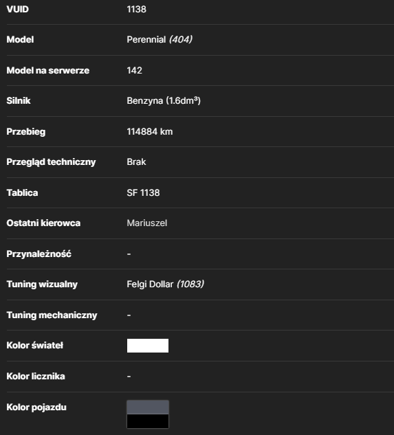Select the VUID value 1138
394x435 pixels.
click(136, 9)
